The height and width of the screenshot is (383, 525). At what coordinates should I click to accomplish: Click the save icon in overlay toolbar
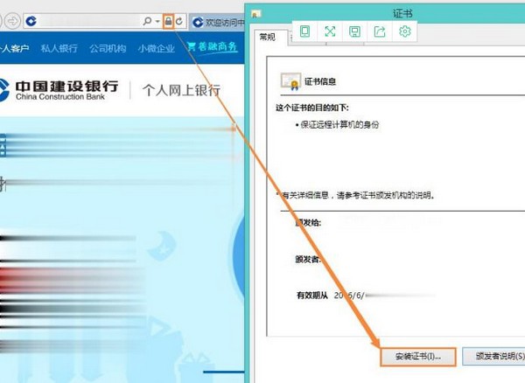354,31
